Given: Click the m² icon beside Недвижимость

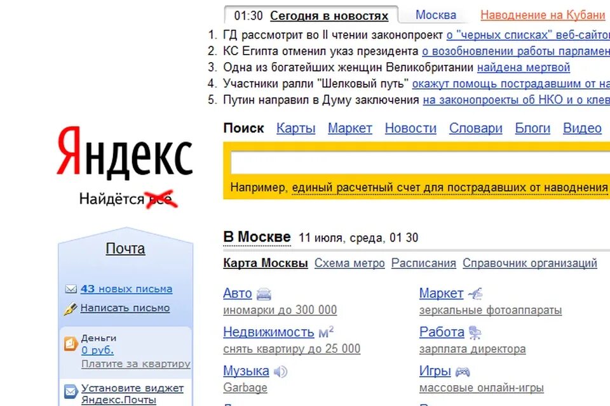Looking at the screenshot, I should (326, 332).
